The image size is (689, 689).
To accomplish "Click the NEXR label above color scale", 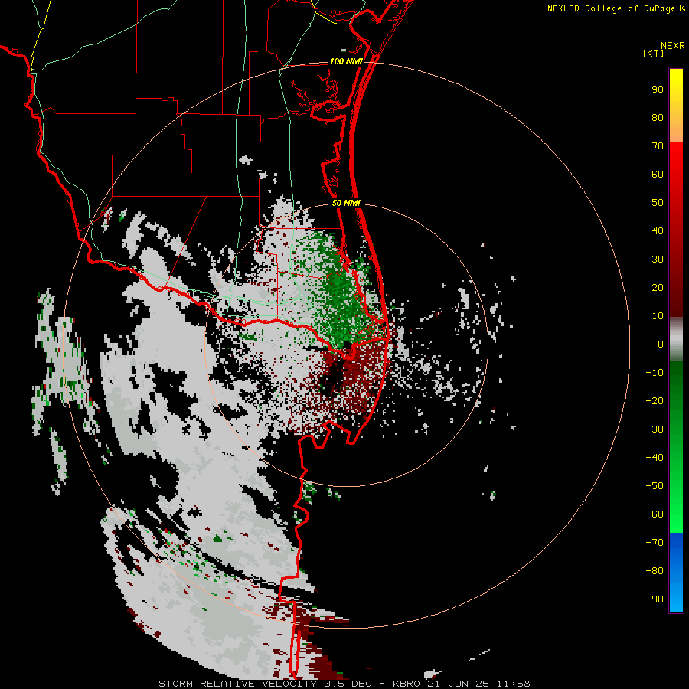I will click(672, 46).
